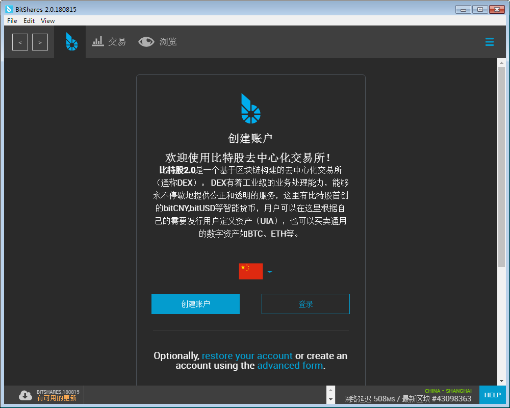Click the main scrollbar up arrow

[501, 62]
